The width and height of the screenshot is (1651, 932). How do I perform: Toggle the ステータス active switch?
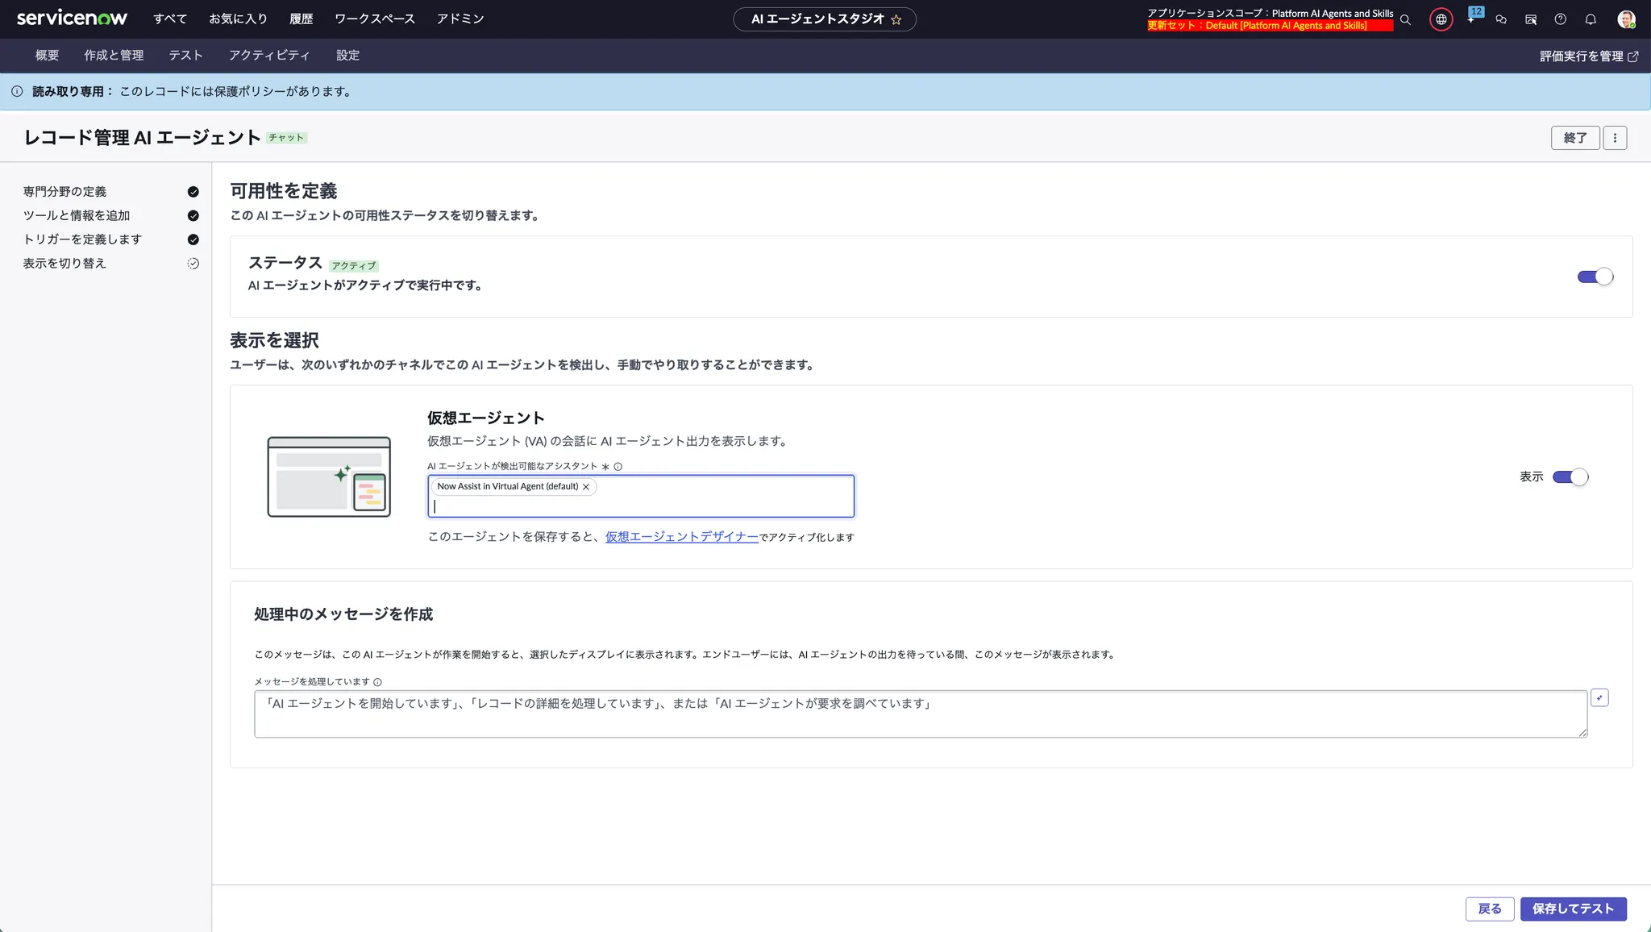coord(1595,277)
